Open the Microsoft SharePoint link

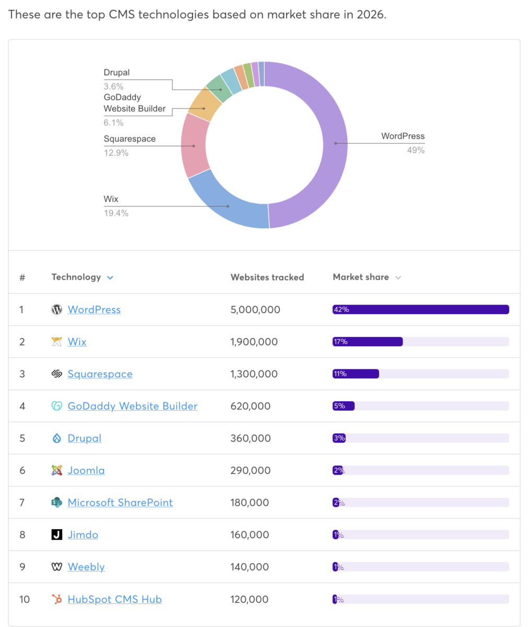(x=120, y=503)
